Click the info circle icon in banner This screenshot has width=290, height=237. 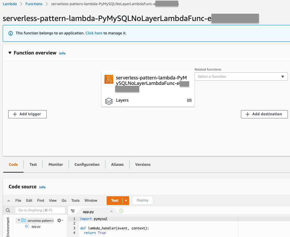(11, 33)
